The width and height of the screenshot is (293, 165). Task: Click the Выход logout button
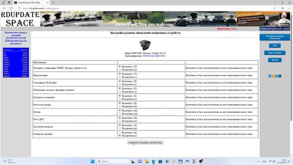(x=275, y=60)
